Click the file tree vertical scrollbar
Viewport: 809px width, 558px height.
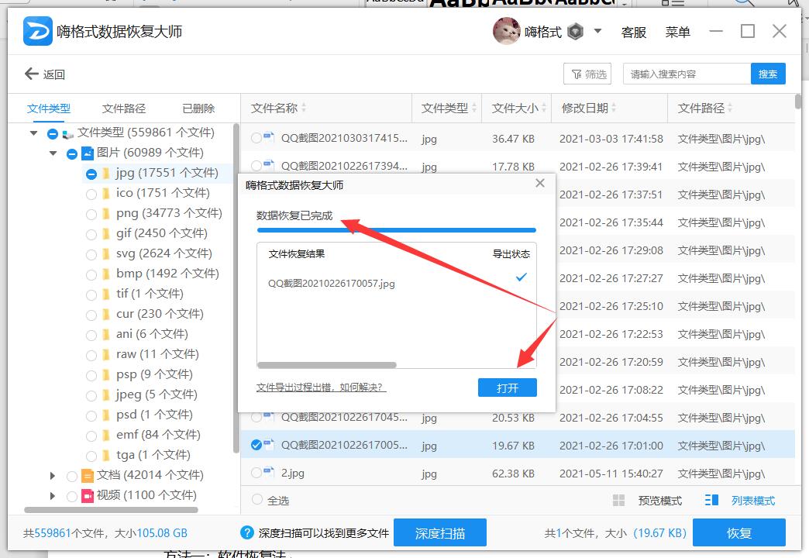236,288
